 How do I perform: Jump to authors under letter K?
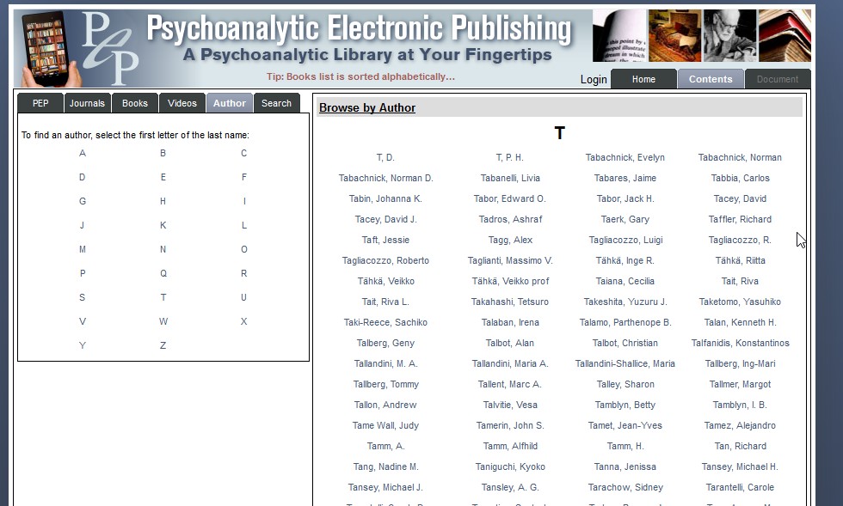pos(163,226)
